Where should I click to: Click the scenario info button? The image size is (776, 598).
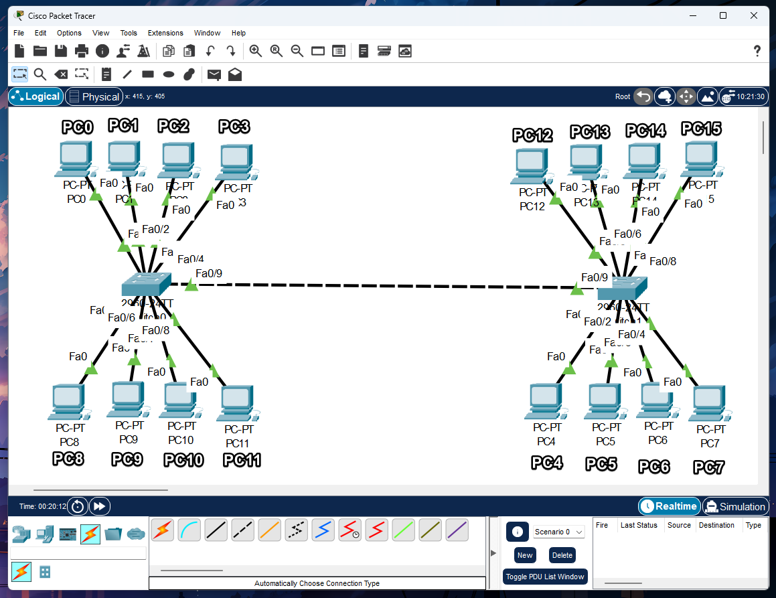518,532
